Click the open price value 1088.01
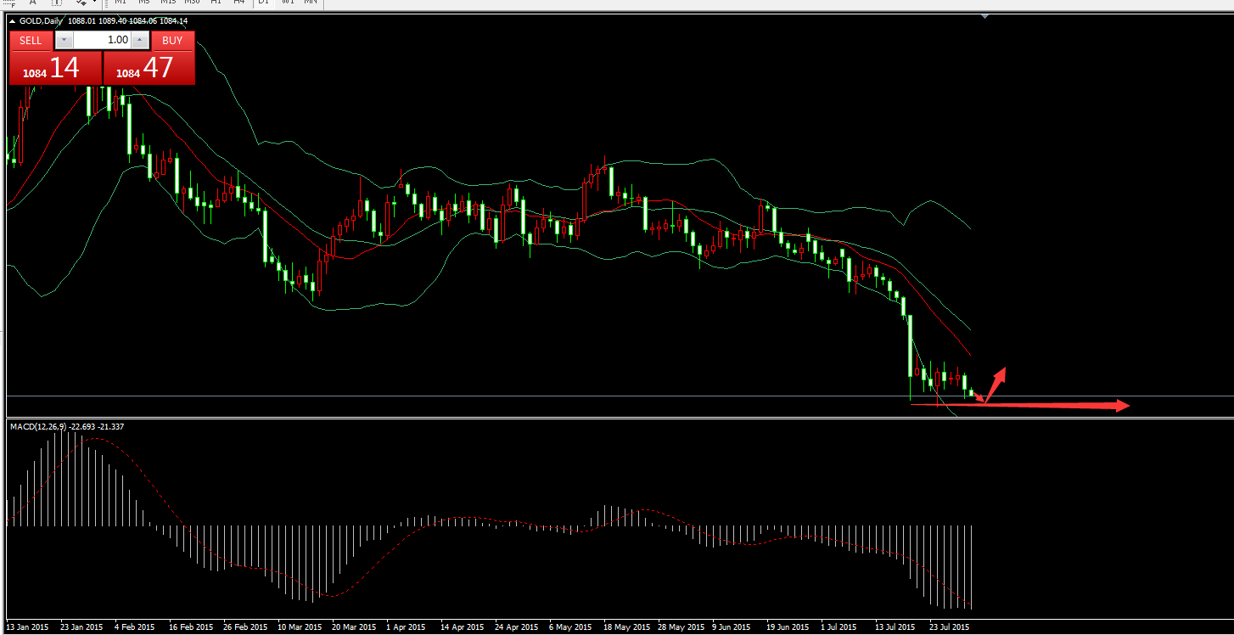 [83, 21]
